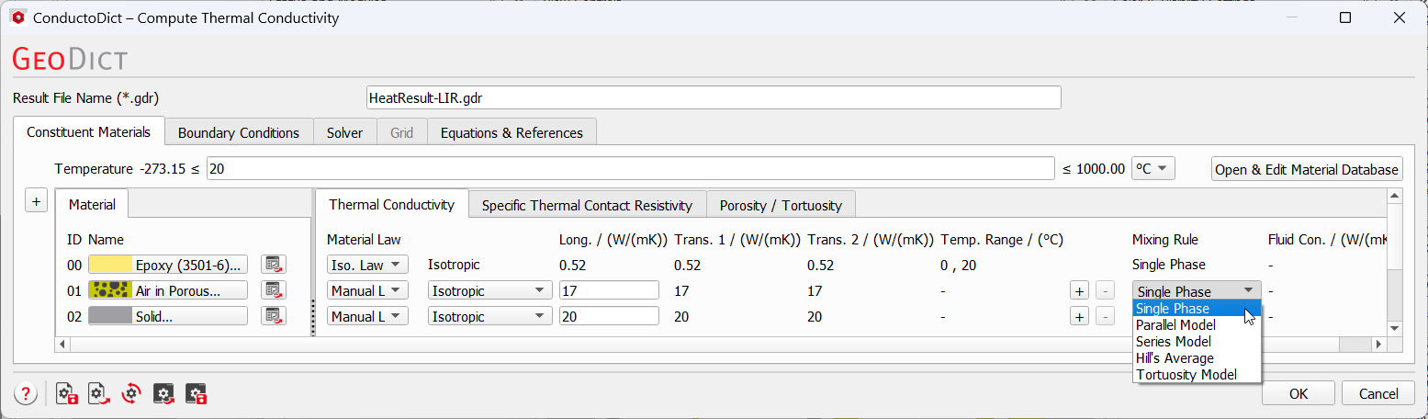Open the help question mark icon
Screen dimensions: 1428x419
point(25,394)
